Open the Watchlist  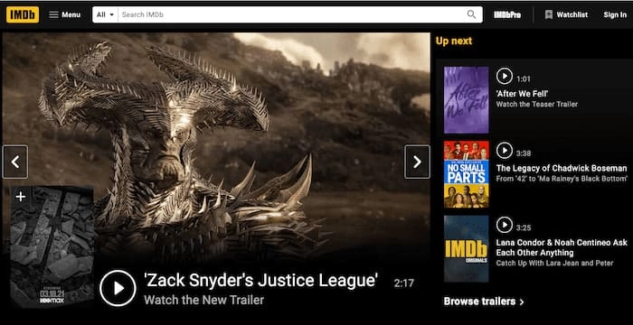566,15
